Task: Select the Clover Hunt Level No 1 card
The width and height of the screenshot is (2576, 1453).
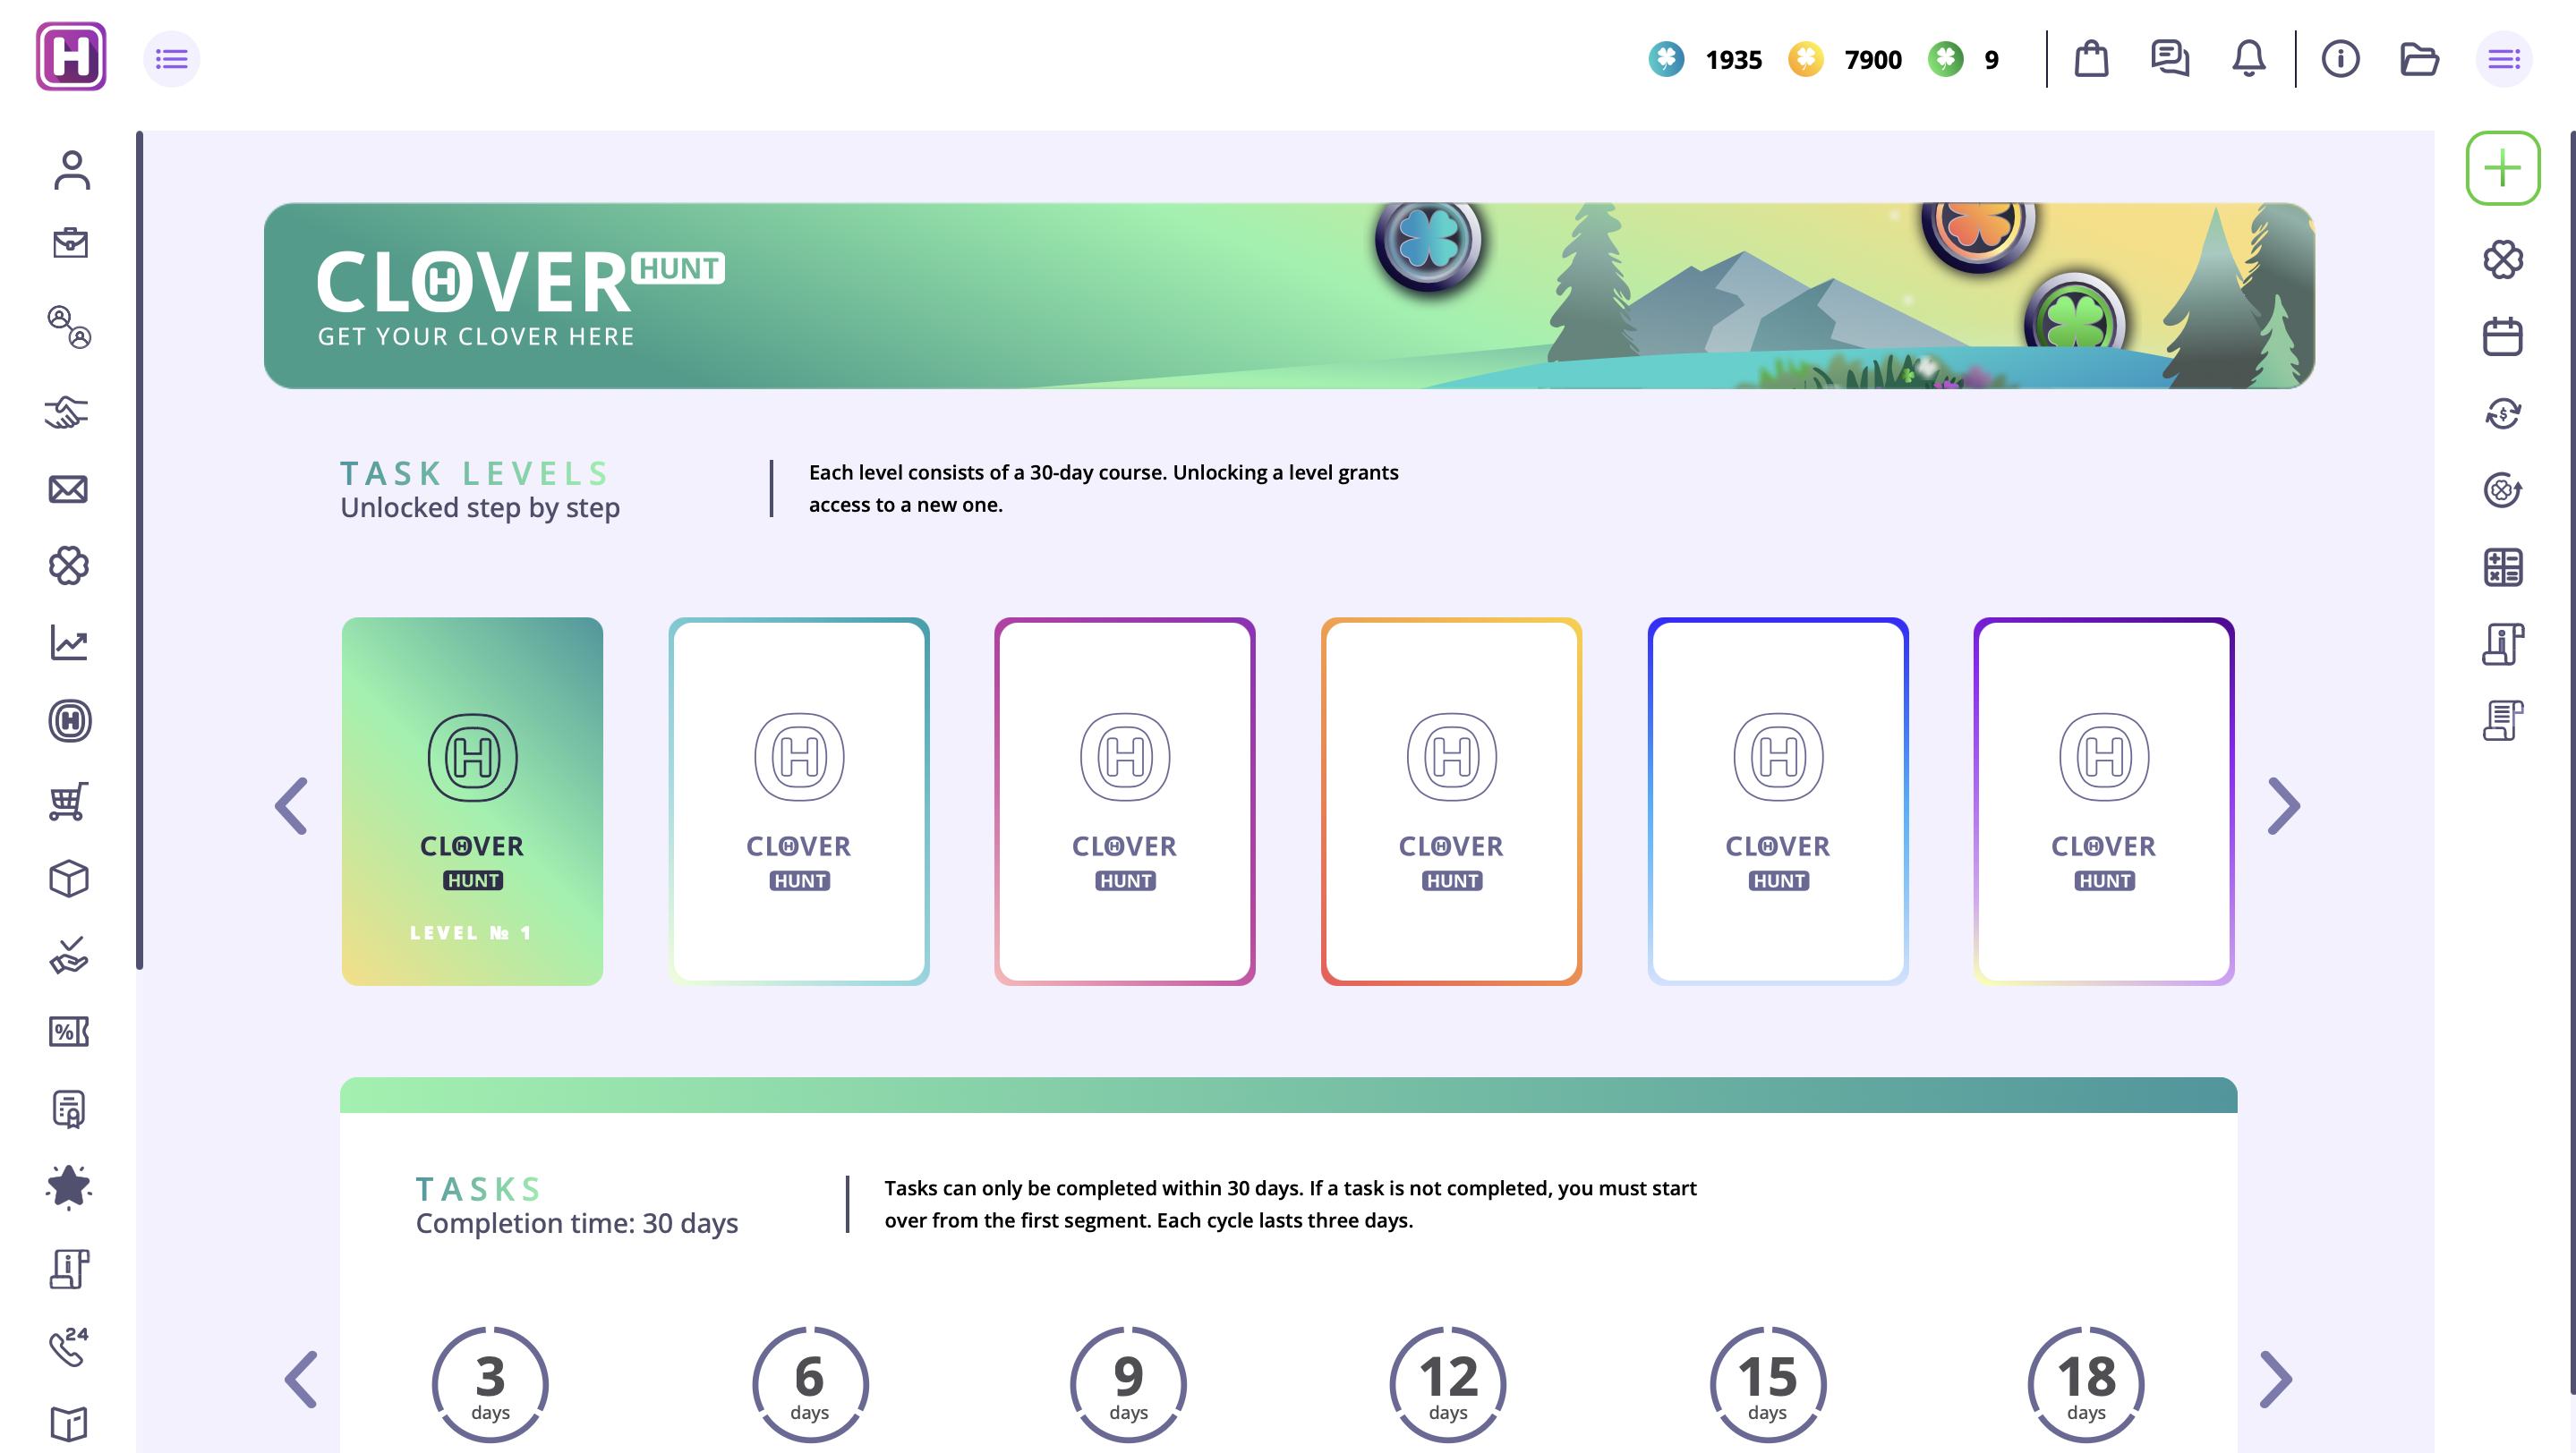Action: 472,802
